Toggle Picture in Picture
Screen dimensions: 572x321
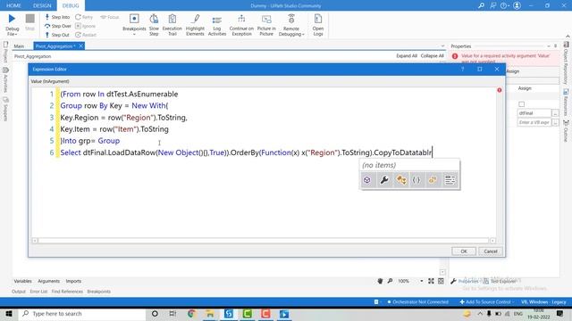point(266,24)
